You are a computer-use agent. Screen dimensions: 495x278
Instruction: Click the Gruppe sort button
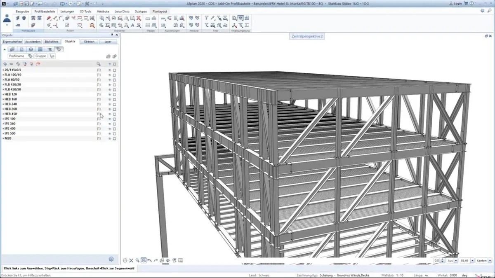tap(40, 56)
